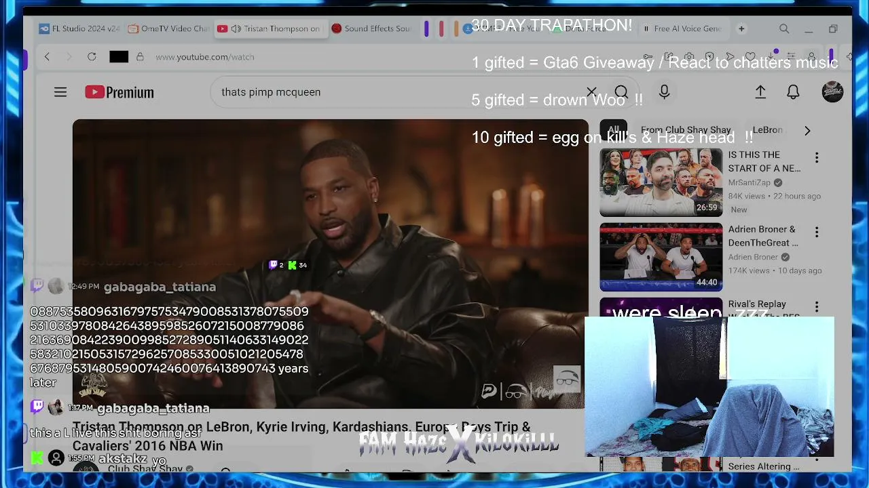Open browser downloads arrow icon
The height and width of the screenshot is (488, 869).
pos(771,57)
